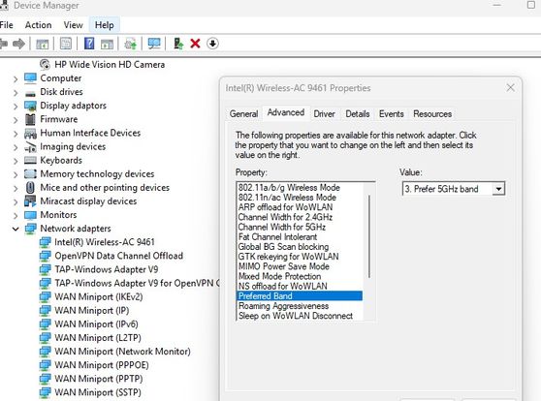Click the disable device down-arrow icon
Image resolution: width=541 pixels, height=401 pixels.
pos(212,44)
